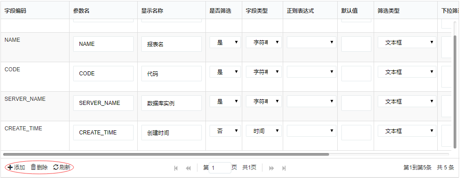Open 筛选类型 dropdown in CREATE_TIME row
This screenshot has height=178, width=460.
tap(407, 131)
